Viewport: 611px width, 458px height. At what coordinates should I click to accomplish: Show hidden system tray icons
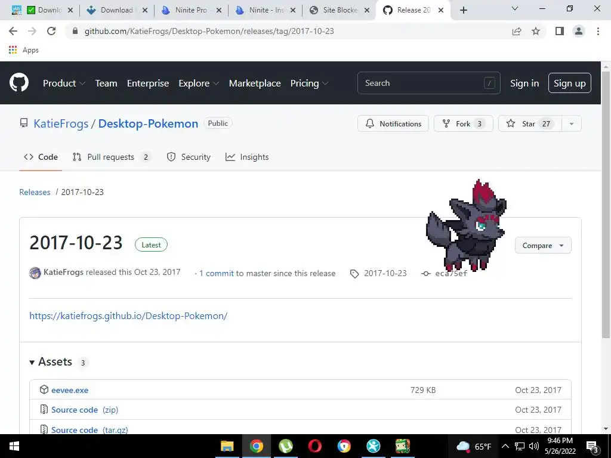click(505, 446)
